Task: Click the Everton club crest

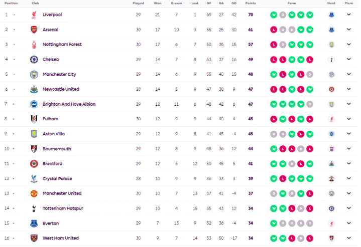Action: [x=34, y=223]
